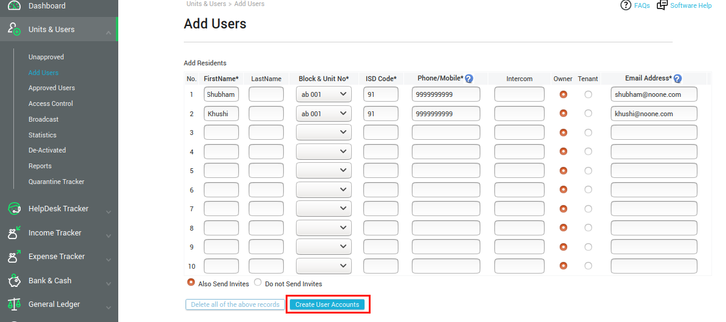This screenshot has width=726, height=322.
Task: Open De-Activated in sidebar
Action: (47, 150)
